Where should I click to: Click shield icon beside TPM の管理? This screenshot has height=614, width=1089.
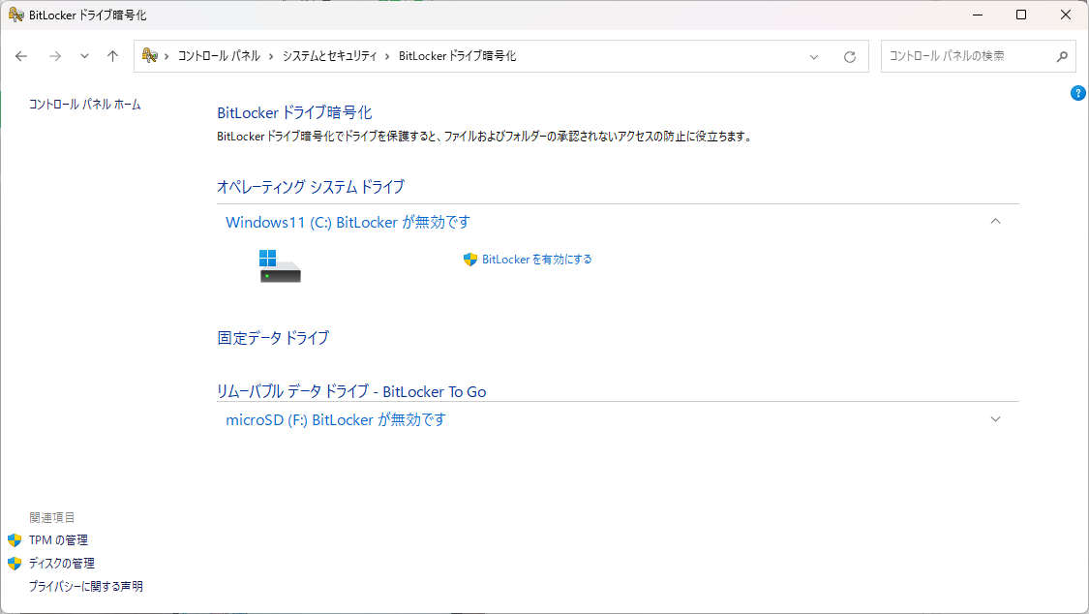coord(15,540)
